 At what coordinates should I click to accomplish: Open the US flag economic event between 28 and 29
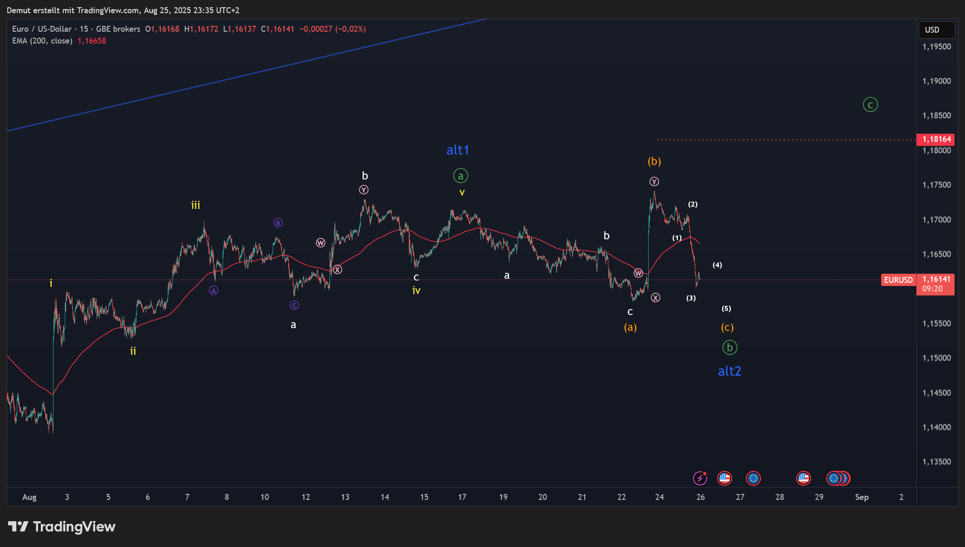click(803, 478)
